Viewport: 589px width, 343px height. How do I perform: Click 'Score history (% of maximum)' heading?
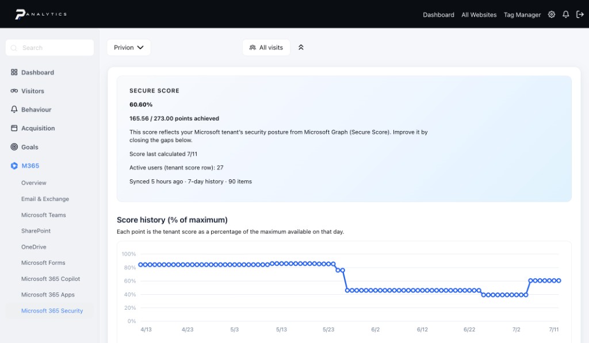point(172,220)
